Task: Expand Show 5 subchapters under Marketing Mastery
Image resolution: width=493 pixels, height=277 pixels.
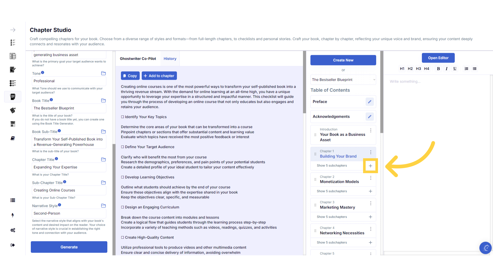Action: tap(332, 217)
